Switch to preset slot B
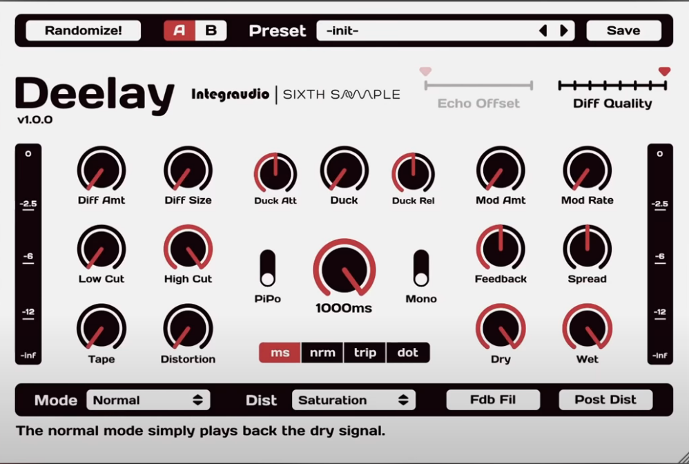Screen dimensions: 689x464 pos(211,31)
